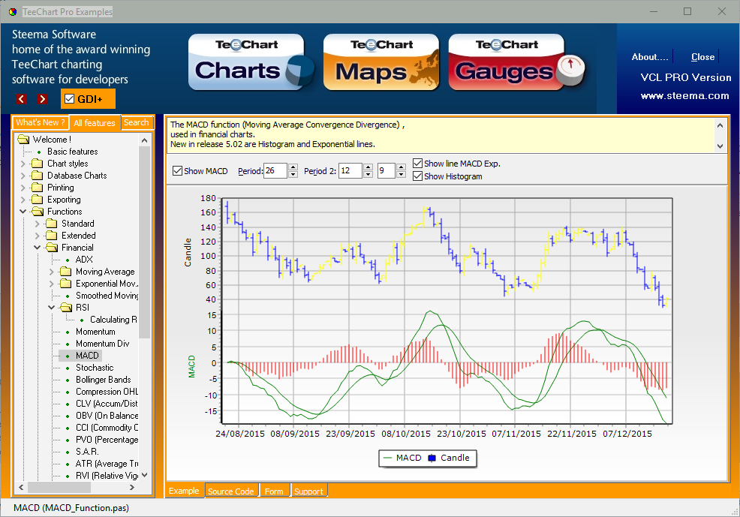This screenshot has width=740, height=517.
Task: Click the Close button in header
Action: tap(702, 56)
